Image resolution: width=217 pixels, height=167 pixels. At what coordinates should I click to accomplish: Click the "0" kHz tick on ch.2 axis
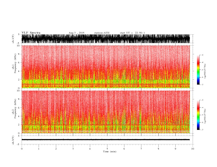click(19, 133)
